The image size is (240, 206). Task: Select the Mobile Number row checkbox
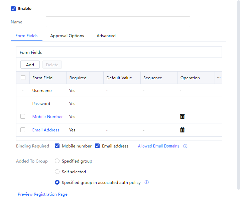23,116
